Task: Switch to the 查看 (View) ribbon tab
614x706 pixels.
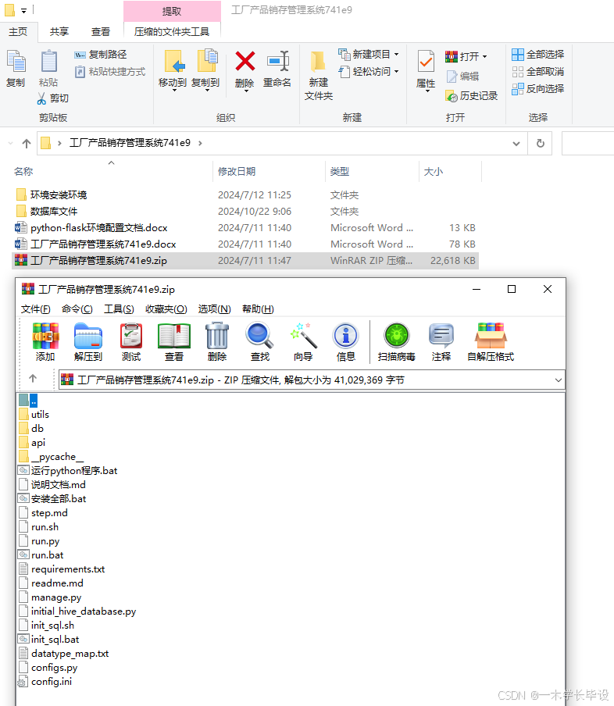Action: pyautogui.click(x=101, y=32)
